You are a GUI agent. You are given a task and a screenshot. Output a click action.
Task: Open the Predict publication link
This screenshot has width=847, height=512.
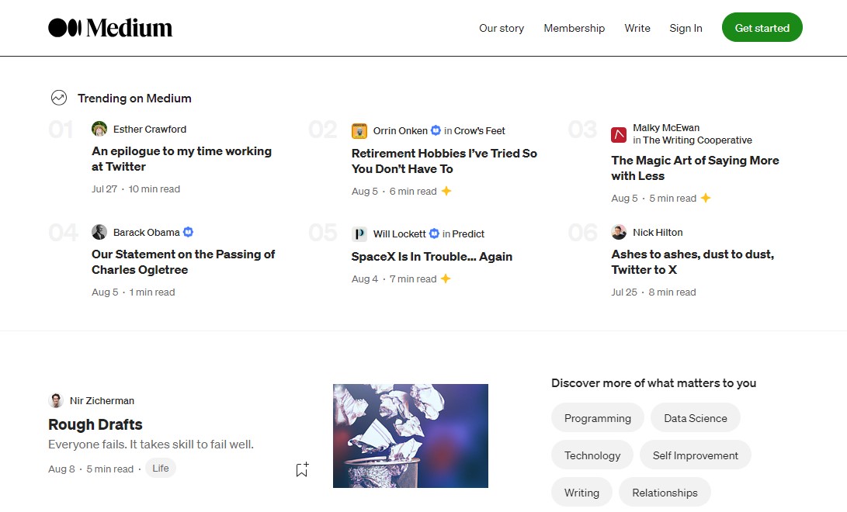pos(468,234)
